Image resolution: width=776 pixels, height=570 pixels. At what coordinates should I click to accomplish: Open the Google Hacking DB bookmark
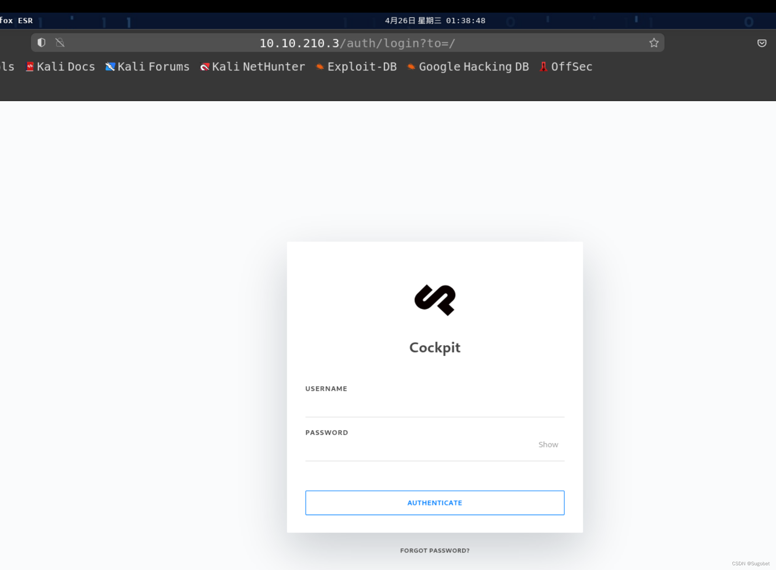tap(468, 66)
